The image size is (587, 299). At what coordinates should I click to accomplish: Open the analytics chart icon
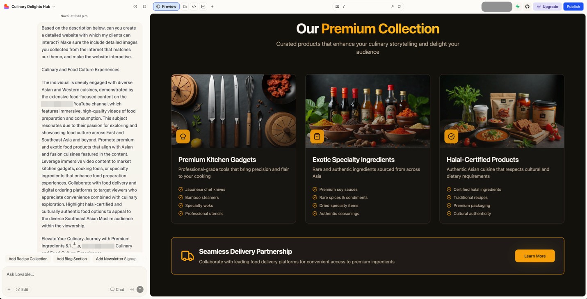coord(203,7)
